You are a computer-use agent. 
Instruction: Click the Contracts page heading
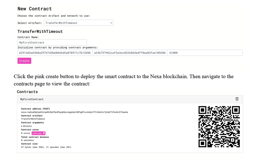(27, 92)
